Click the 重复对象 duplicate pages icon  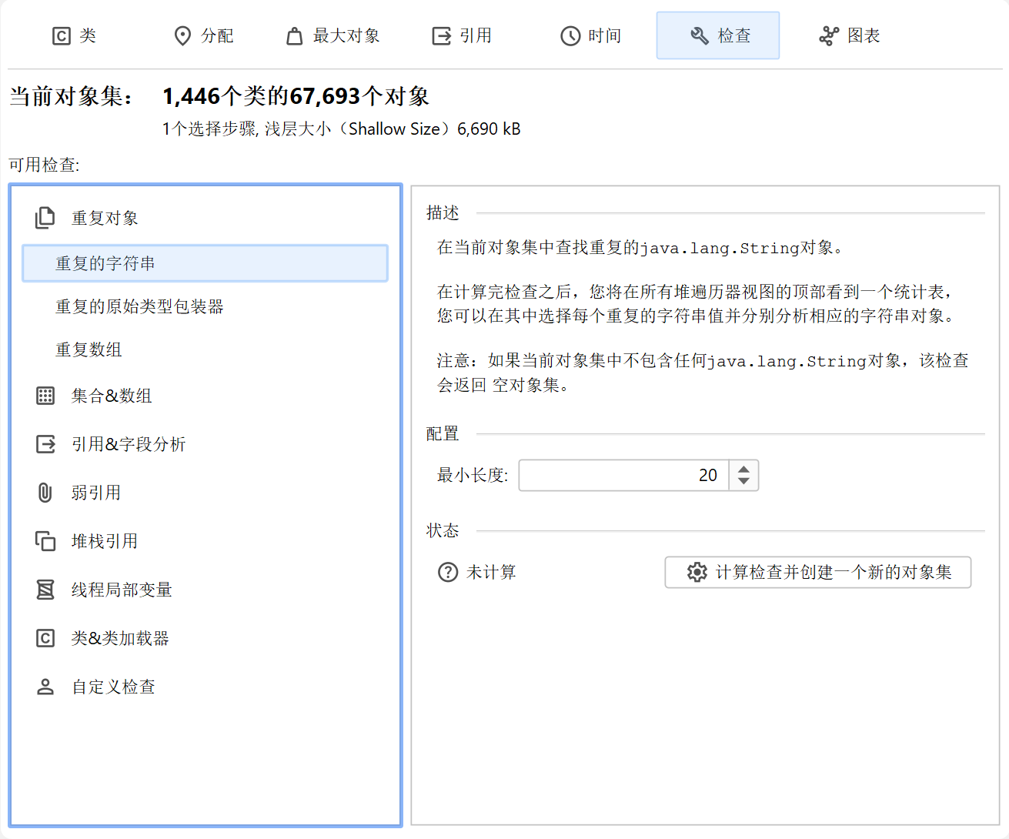(45, 218)
